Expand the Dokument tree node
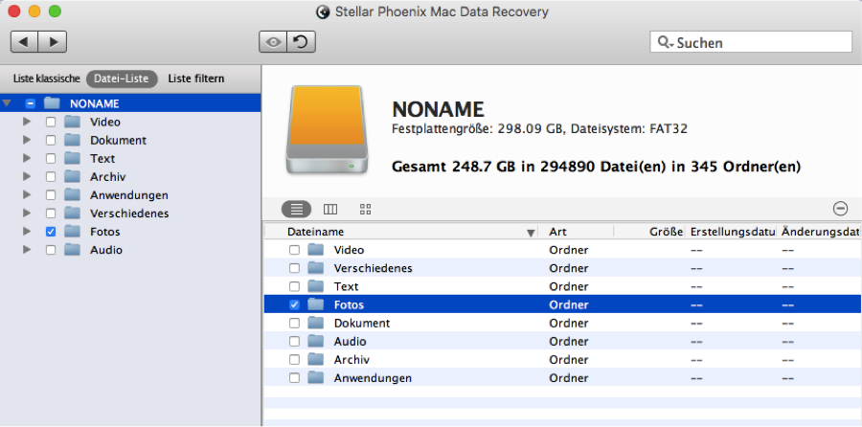Screen dimensions: 862x427 [27, 140]
